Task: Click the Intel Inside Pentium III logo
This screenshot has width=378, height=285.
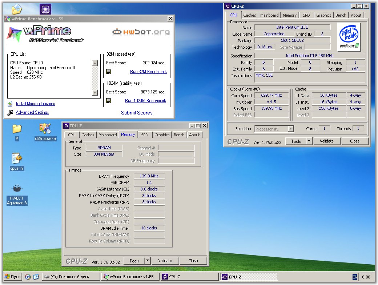Action: pyautogui.click(x=349, y=37)
